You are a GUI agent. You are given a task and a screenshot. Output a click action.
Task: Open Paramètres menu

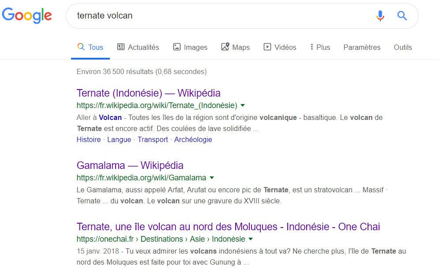pos(362,47)
